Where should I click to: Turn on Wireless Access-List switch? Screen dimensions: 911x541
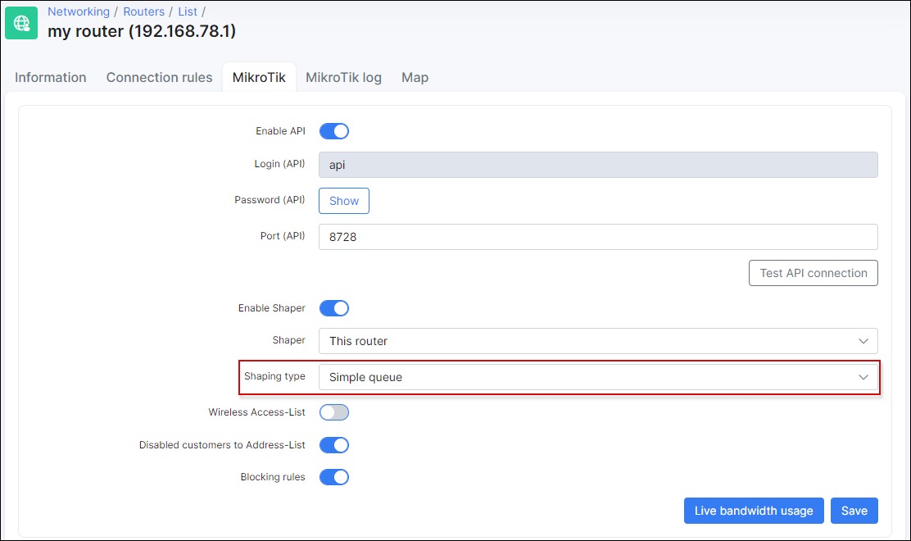click(334, 412)
